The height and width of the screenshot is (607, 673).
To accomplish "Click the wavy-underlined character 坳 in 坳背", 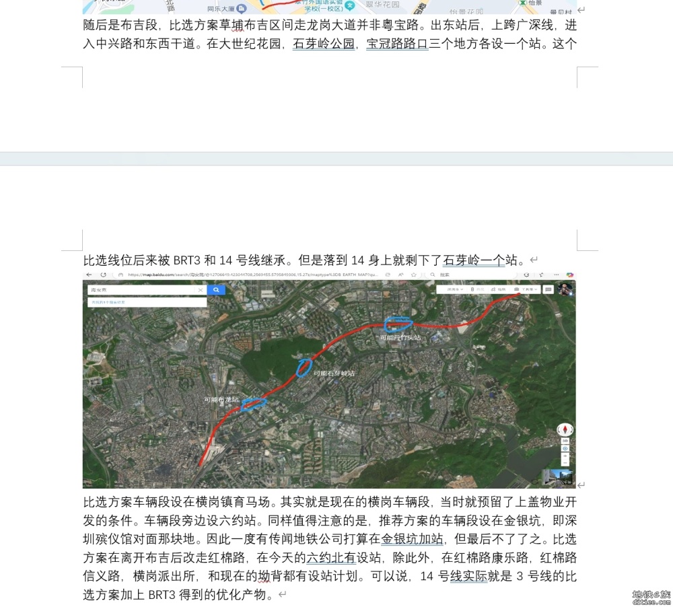I will click(264, 576).
